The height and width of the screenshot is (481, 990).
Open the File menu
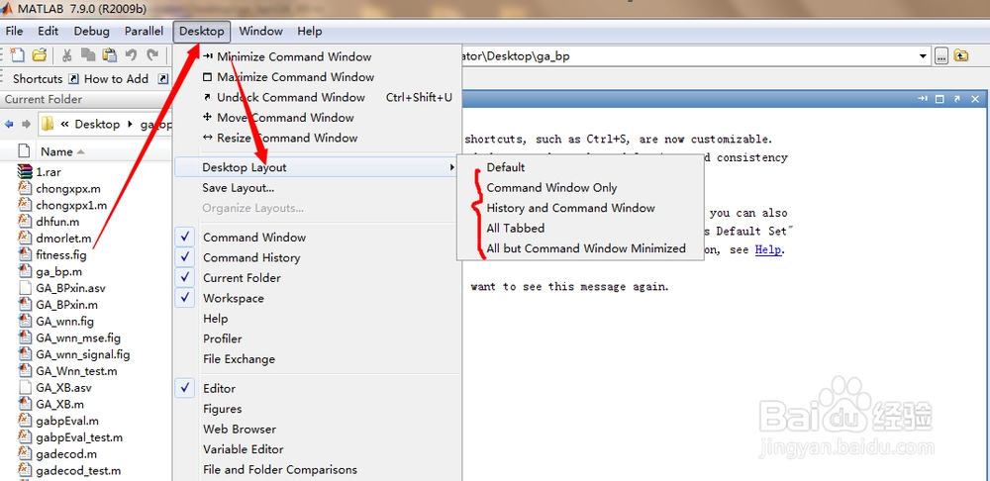[14, 31]
